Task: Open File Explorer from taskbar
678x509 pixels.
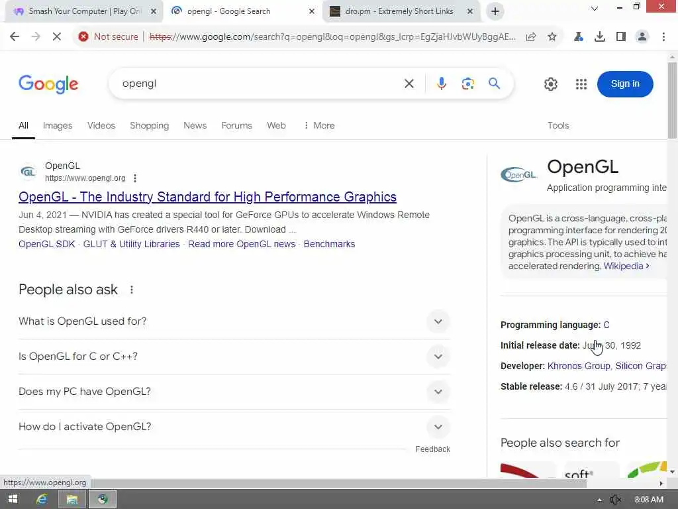Action: click(72, 499)
